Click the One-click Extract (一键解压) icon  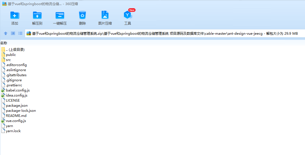pyautogui.click(x=60, y=15)
